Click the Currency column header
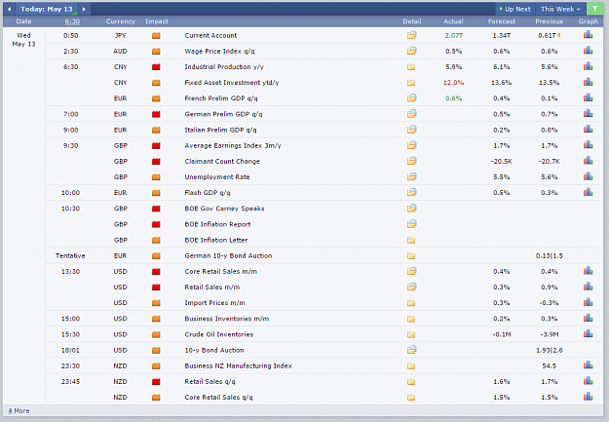The height and width of the screenshot is (422, 609). click(121, 21)
